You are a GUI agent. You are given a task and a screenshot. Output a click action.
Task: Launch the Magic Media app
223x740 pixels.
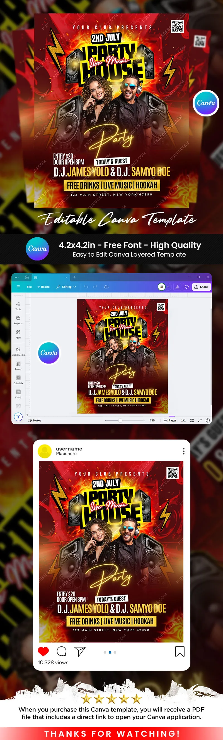(18, 351)
